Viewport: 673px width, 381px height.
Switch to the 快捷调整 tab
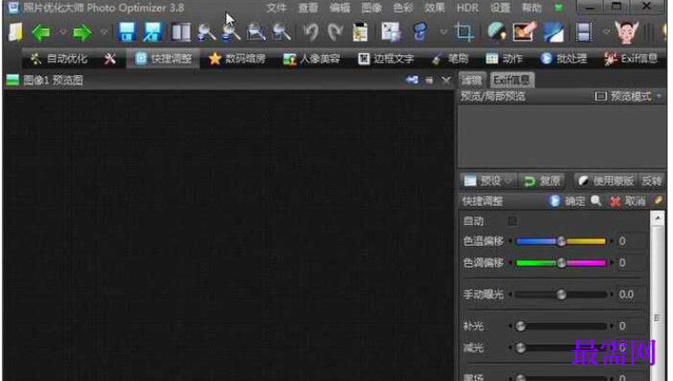163,59
